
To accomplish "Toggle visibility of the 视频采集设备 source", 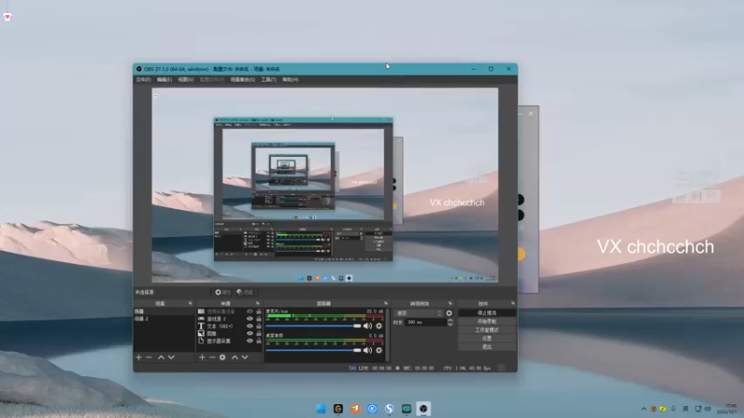I will (249, 311).
